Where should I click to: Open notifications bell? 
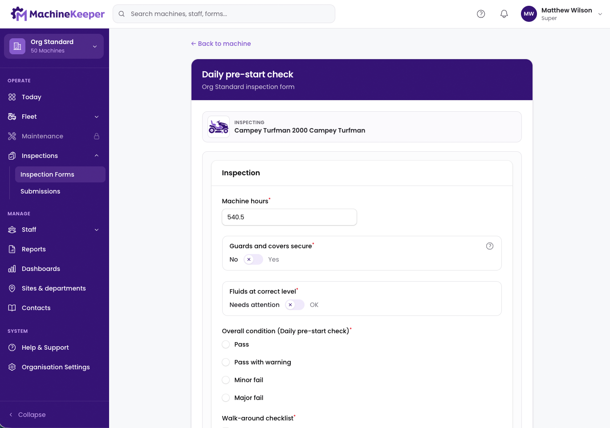[x=504, y=14]
